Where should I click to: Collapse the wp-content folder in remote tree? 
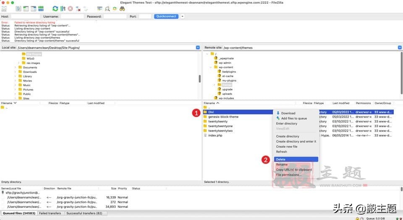[211, 67]
